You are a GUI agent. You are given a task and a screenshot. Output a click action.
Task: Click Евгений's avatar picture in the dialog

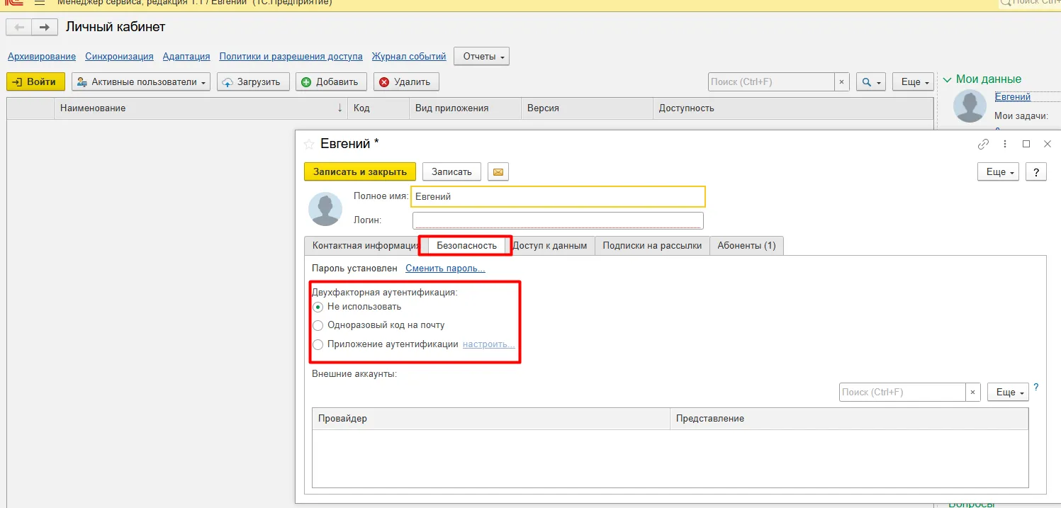[x=325, y=208]
